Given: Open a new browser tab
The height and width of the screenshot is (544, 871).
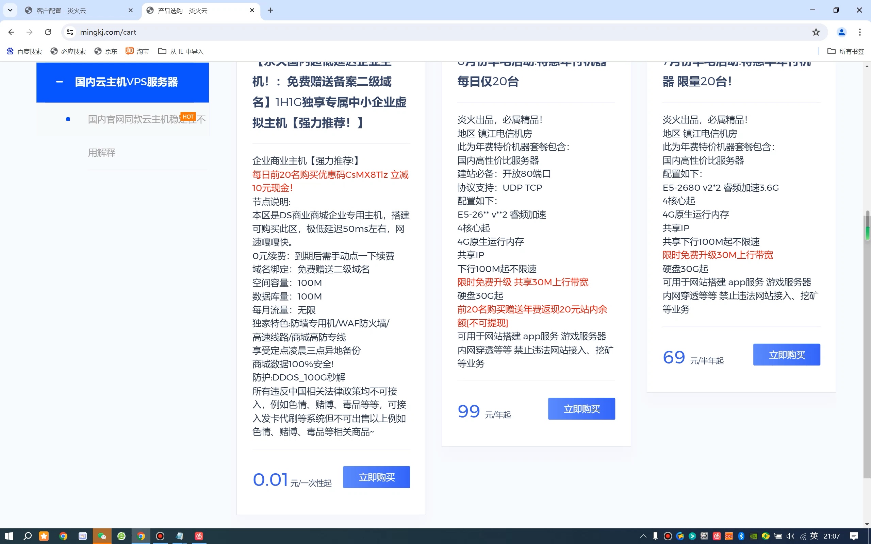Looking at the screenshot, I should pyautogui.click(x=270, y=11).
